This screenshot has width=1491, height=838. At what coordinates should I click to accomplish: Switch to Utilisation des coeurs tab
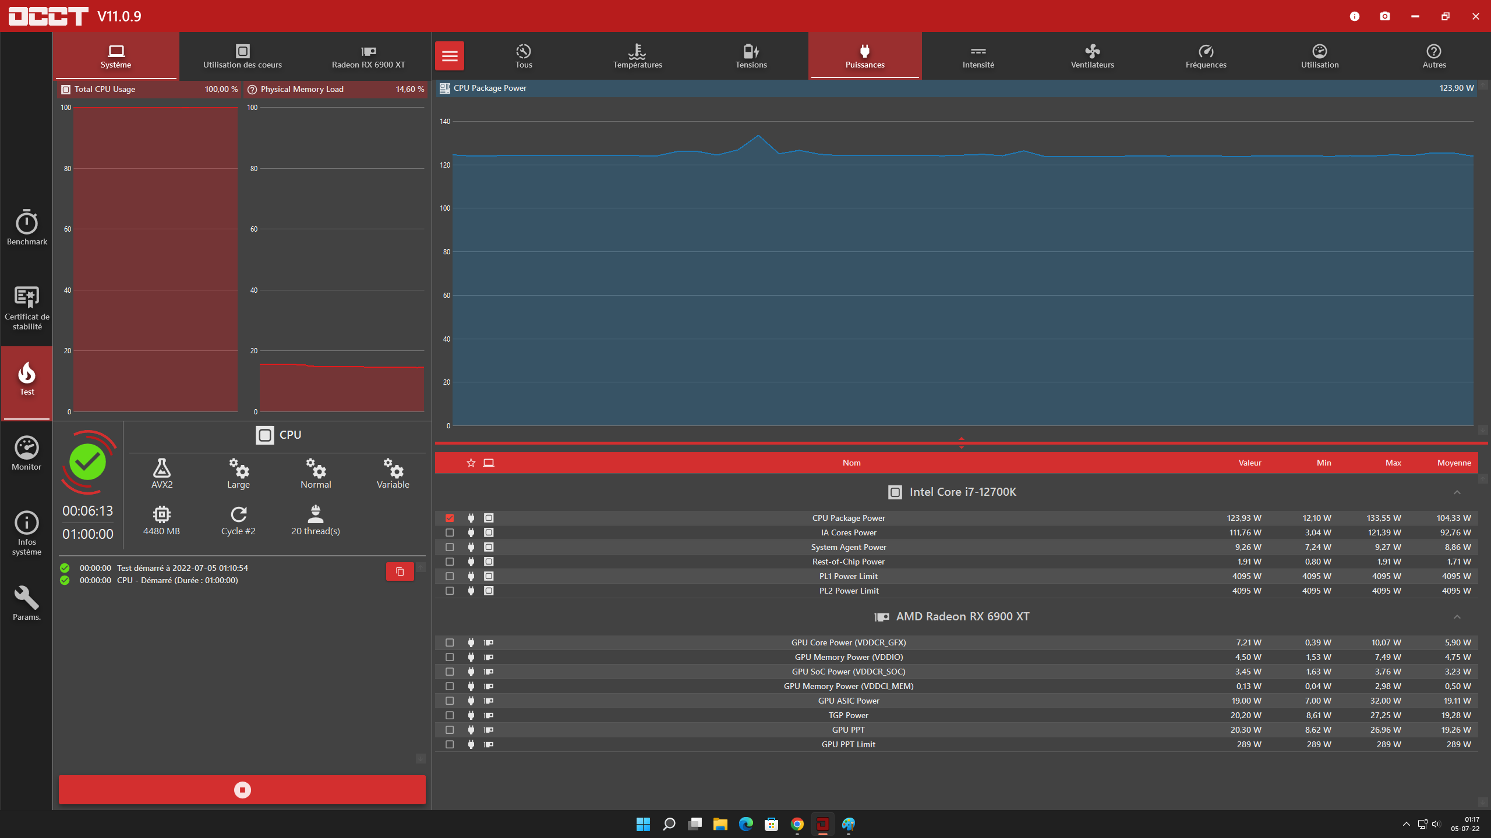242,56
